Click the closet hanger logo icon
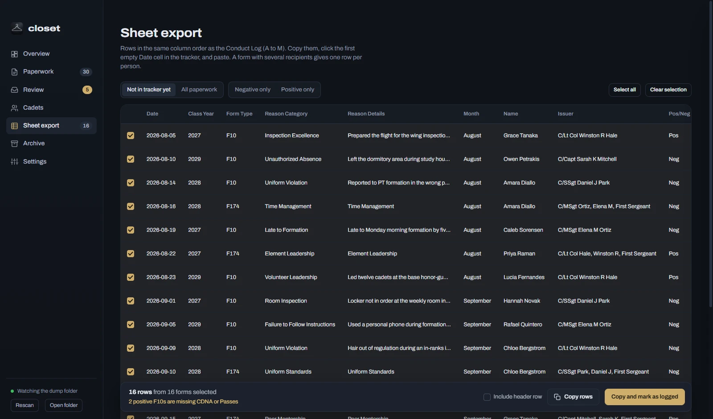Image resolution: width=713 pixels, height=419 pixels. click(17, 28)
